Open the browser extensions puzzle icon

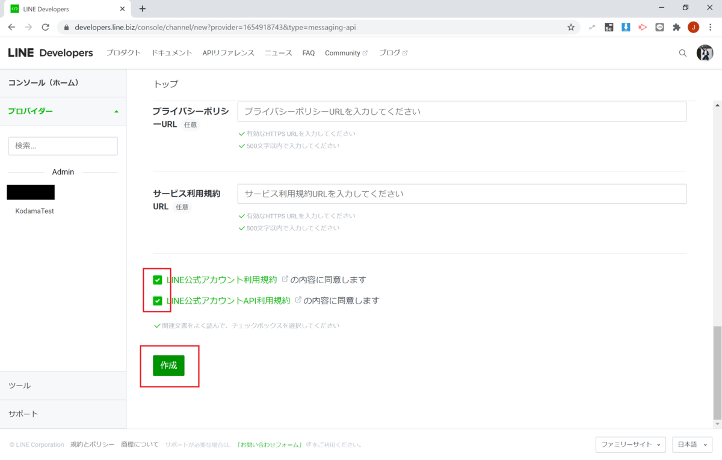676,27
